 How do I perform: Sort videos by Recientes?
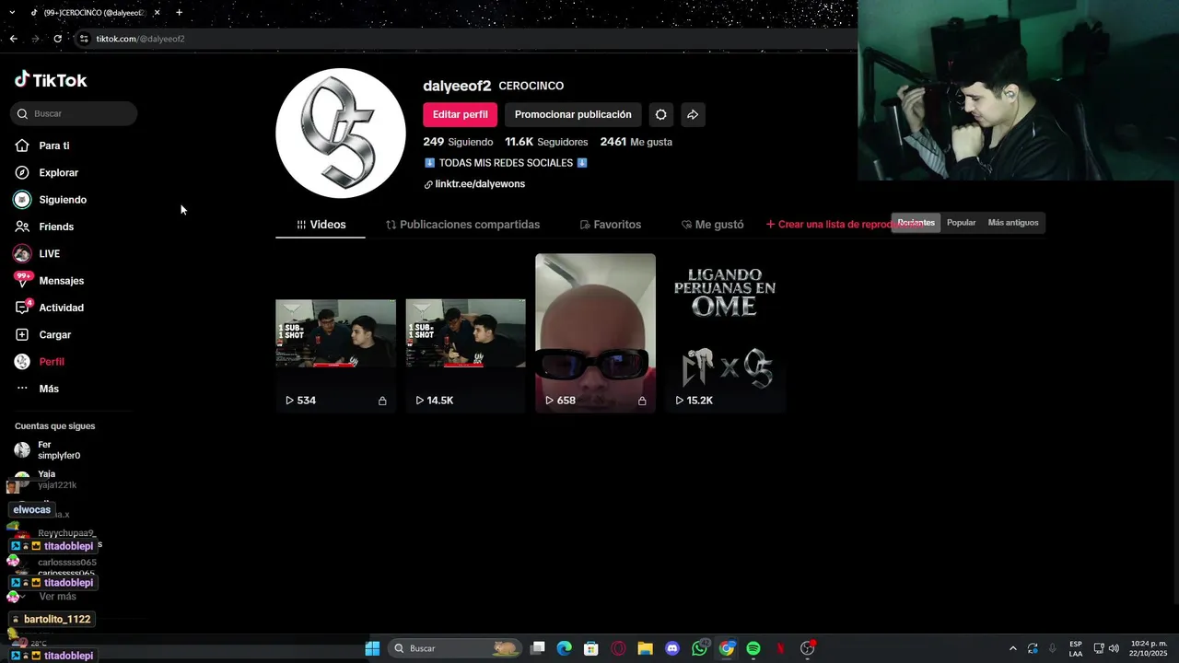pos(916,223)
